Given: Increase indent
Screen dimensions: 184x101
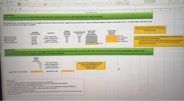Looking at the screenshot, I should point(70,4).
